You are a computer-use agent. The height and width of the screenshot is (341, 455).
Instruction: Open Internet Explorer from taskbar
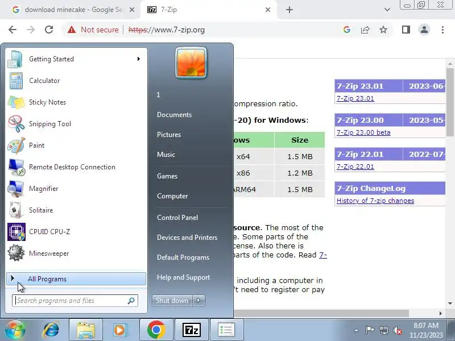point(51,330)
